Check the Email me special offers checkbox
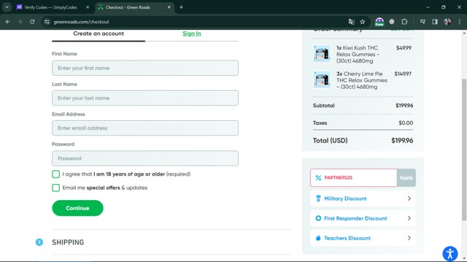This screenshot has height=262, width=467. tap(55, 188)
